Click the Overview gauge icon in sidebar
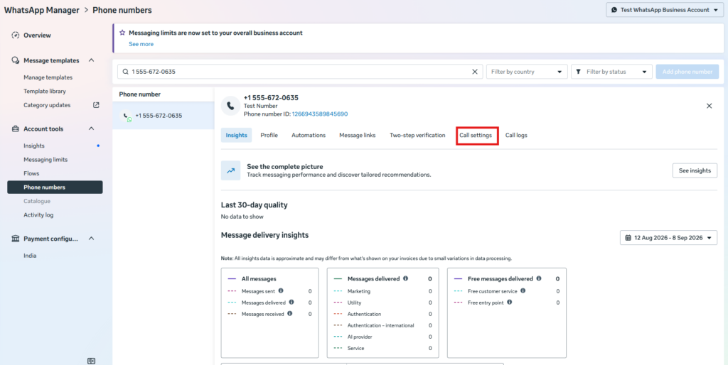The height and width of the screenshot is (365, 728). point(16,36)
